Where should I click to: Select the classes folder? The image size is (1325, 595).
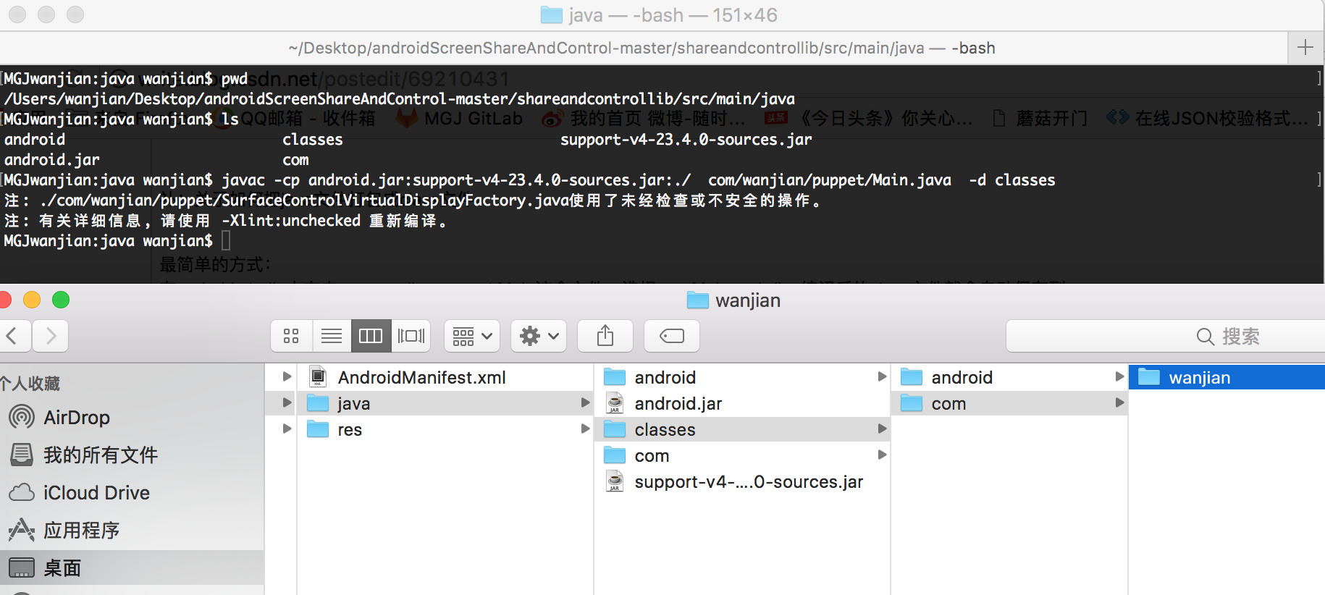pyautogui.click(x=665, y=430)
